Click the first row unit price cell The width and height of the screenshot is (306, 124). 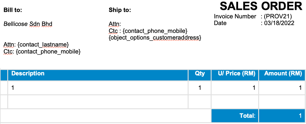tap(235, 88)
